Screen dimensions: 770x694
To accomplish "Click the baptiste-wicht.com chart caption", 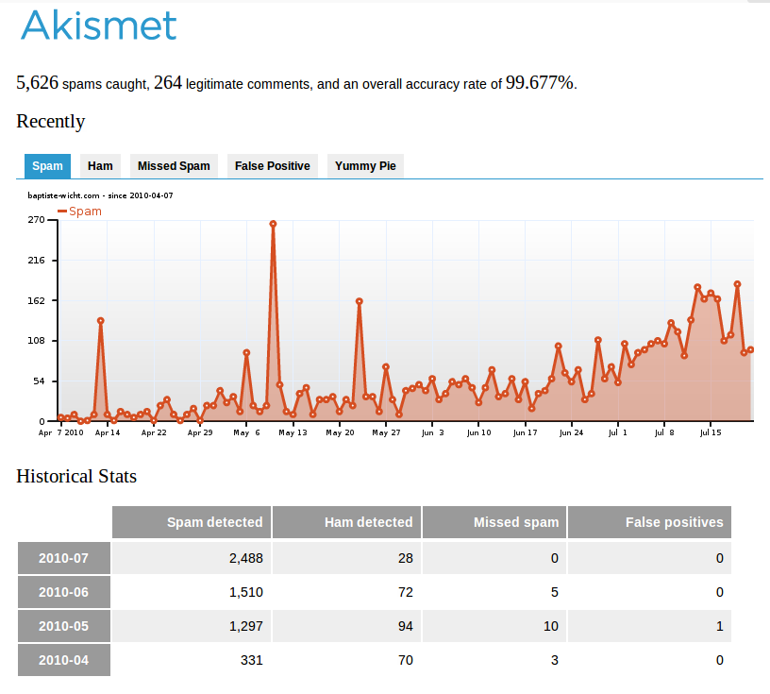I will pyautogui.click(x=100, y=195).
